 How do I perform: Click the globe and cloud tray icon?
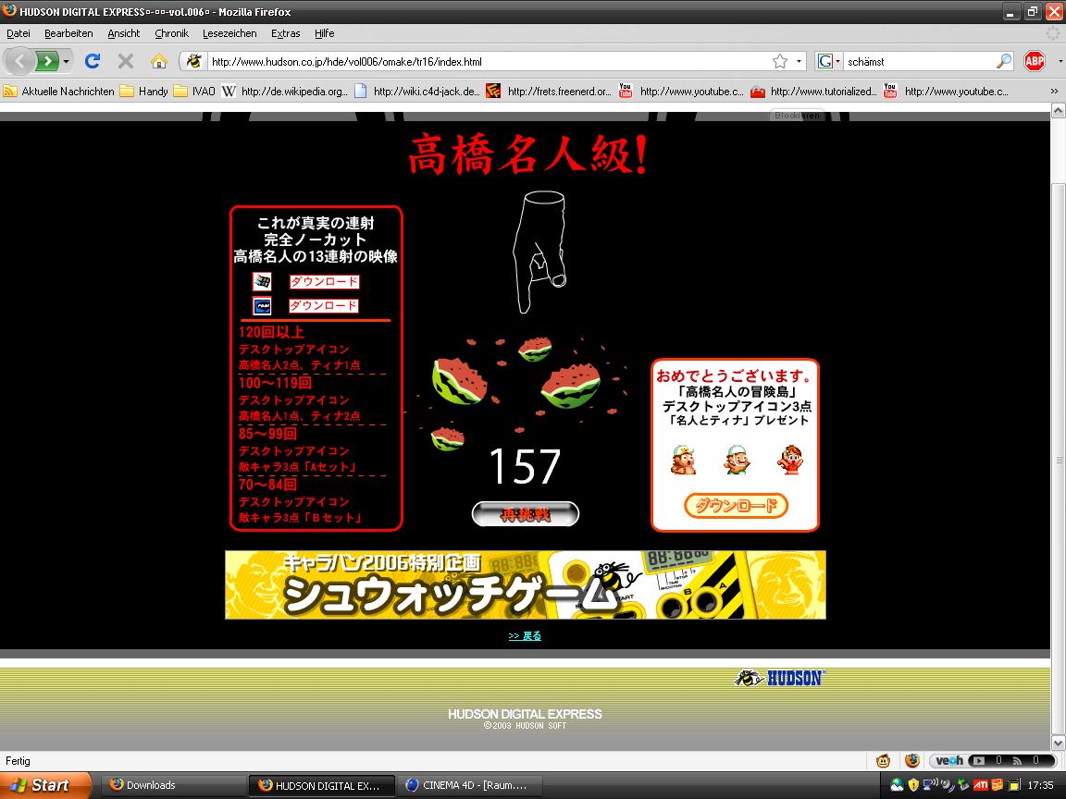(897, 785)
